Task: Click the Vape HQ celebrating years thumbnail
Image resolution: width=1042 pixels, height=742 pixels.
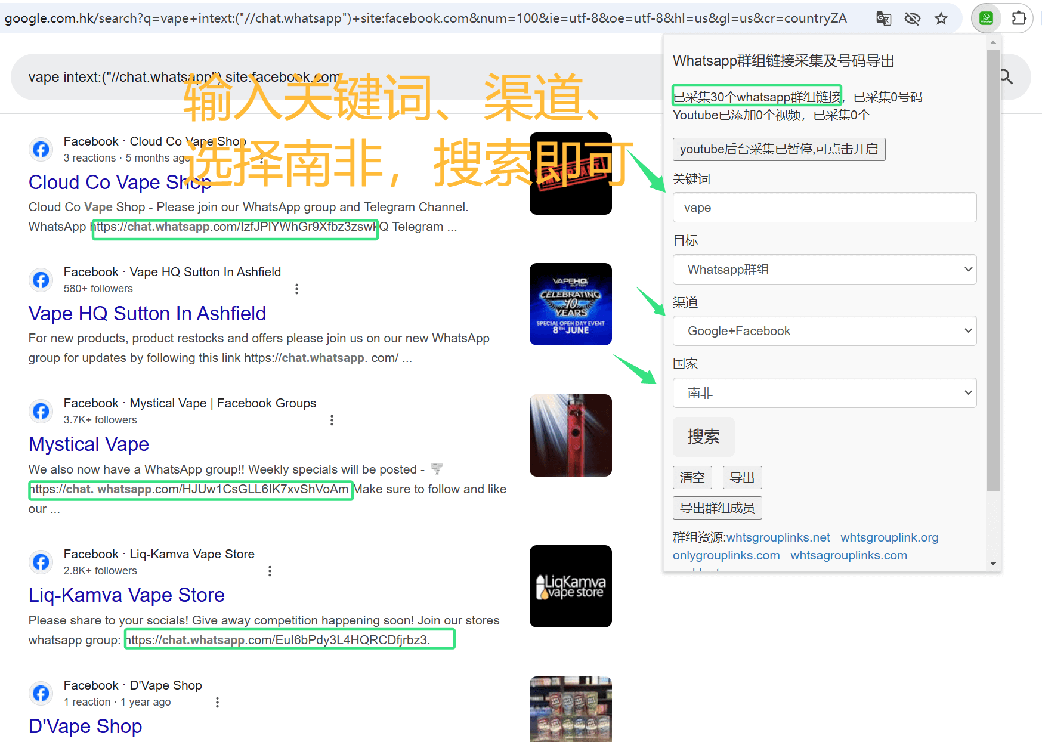Action: tap(571, 304)
